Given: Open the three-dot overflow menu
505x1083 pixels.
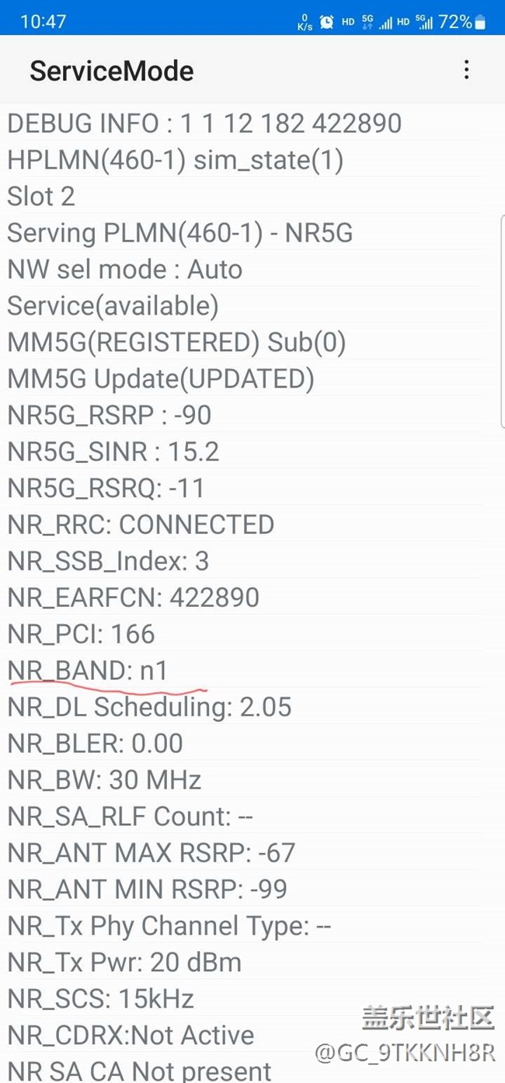Looking at the screenshot, I should pos(466,70).
